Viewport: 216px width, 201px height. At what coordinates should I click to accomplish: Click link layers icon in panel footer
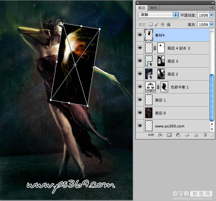coord(151,135)
